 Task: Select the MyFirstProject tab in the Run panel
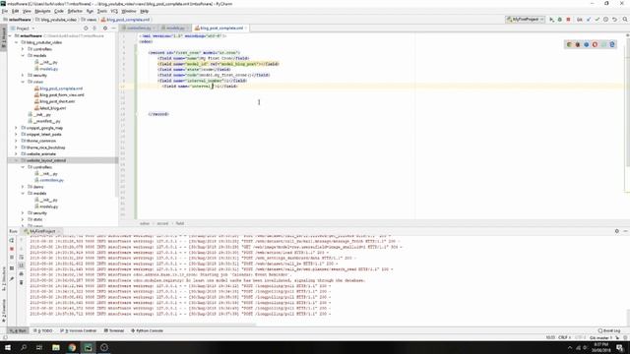42,232
